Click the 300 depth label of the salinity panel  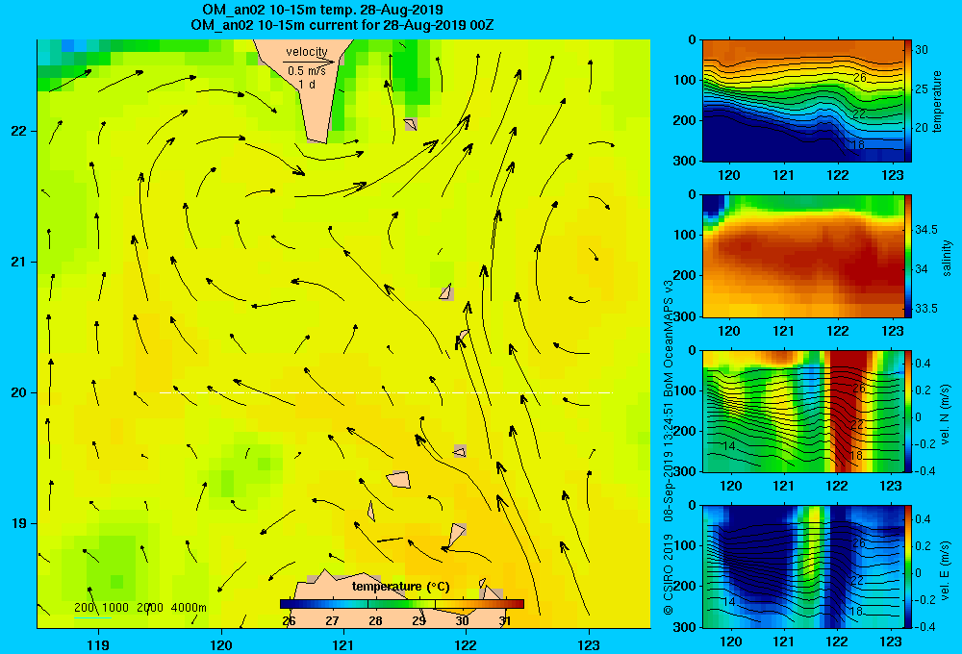(x=685, y=315)
